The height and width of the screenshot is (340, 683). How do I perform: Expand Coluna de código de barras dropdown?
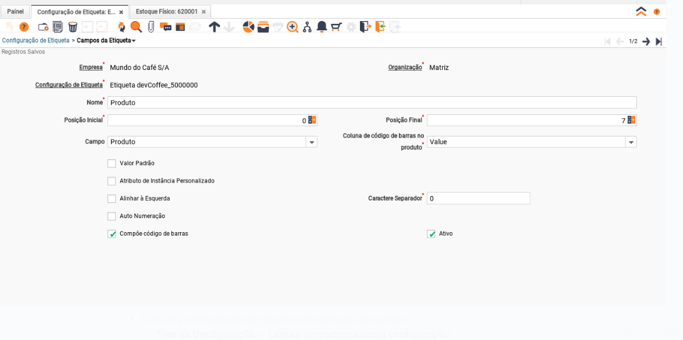631,142
